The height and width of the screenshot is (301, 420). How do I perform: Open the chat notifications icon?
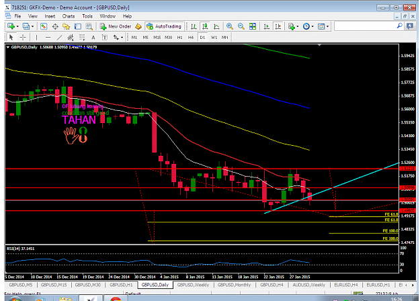(x=410, y=26)
